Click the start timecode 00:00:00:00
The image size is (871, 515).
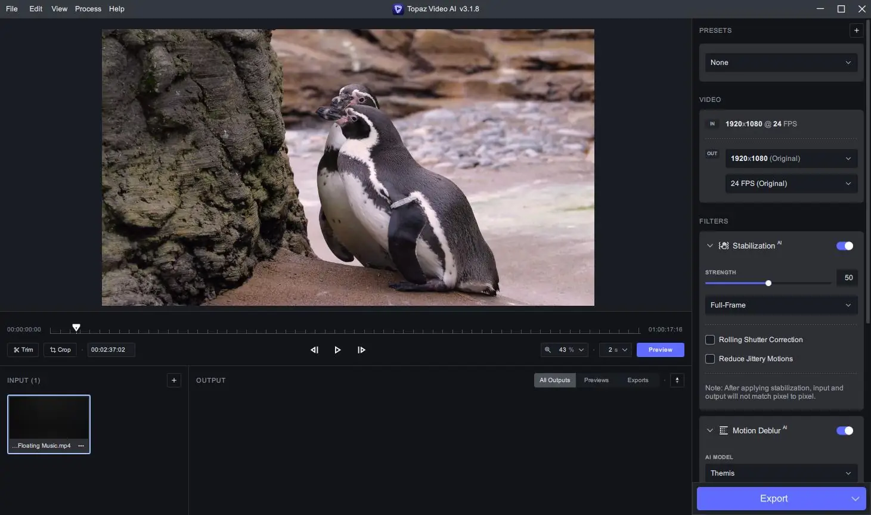pyautogui.click(x=24, y=330)
